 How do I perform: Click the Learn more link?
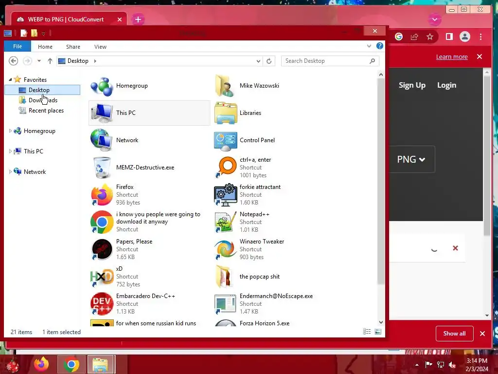452,57
